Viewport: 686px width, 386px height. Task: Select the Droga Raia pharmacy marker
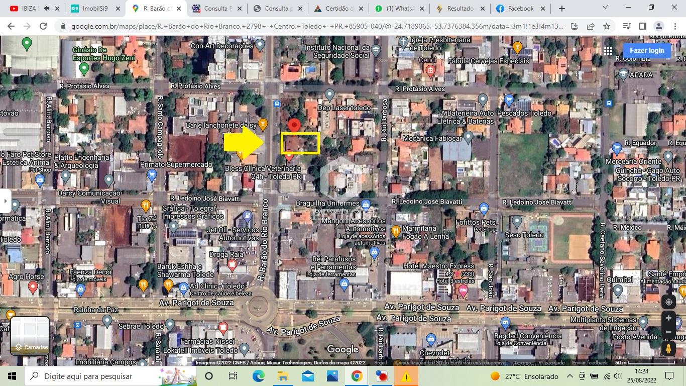point(232,264)
